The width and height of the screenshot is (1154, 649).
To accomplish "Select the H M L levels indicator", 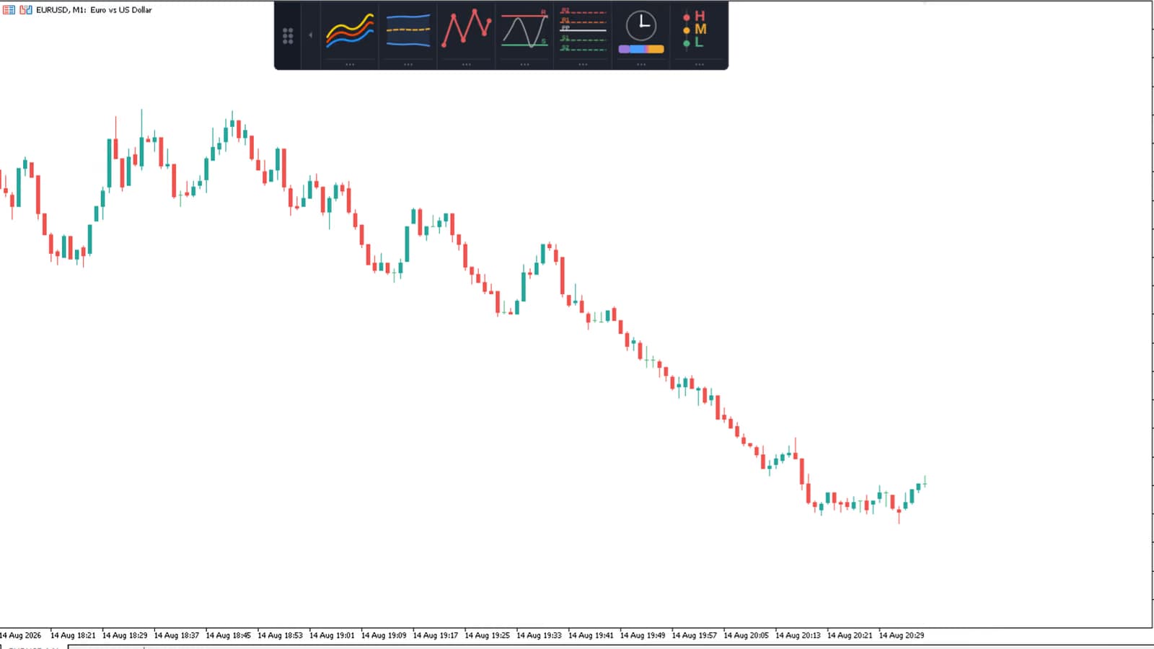I will (x=696, y=30).
